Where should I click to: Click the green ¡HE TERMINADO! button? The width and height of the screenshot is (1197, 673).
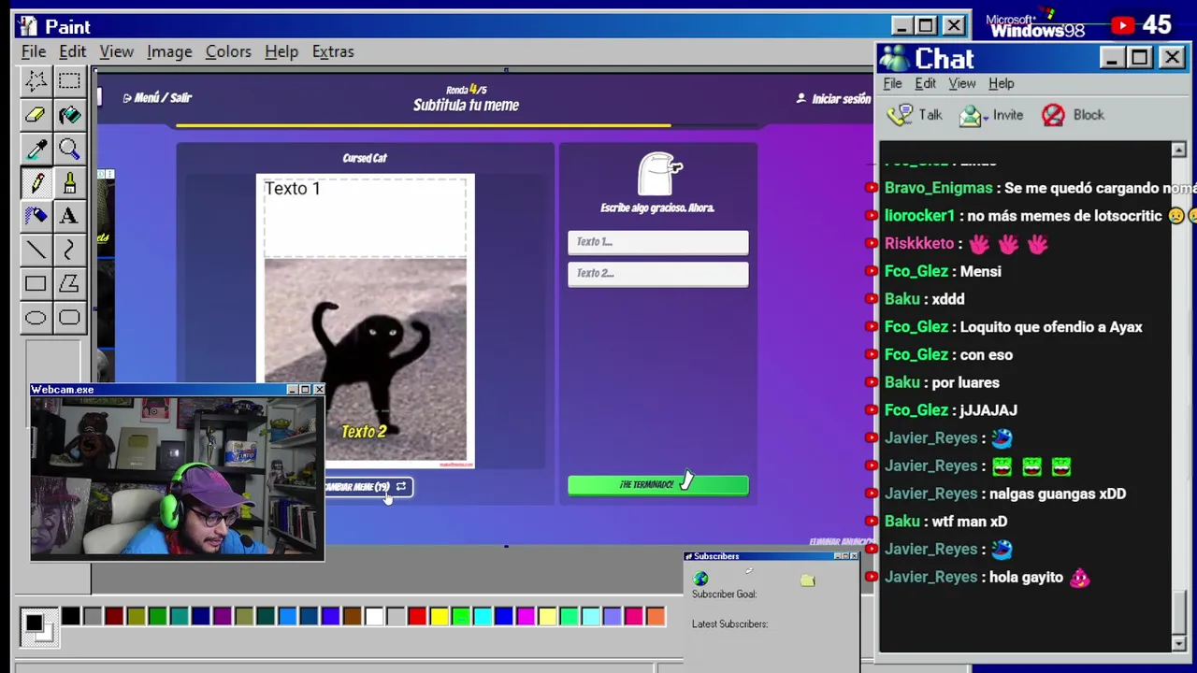coord(657,484)
